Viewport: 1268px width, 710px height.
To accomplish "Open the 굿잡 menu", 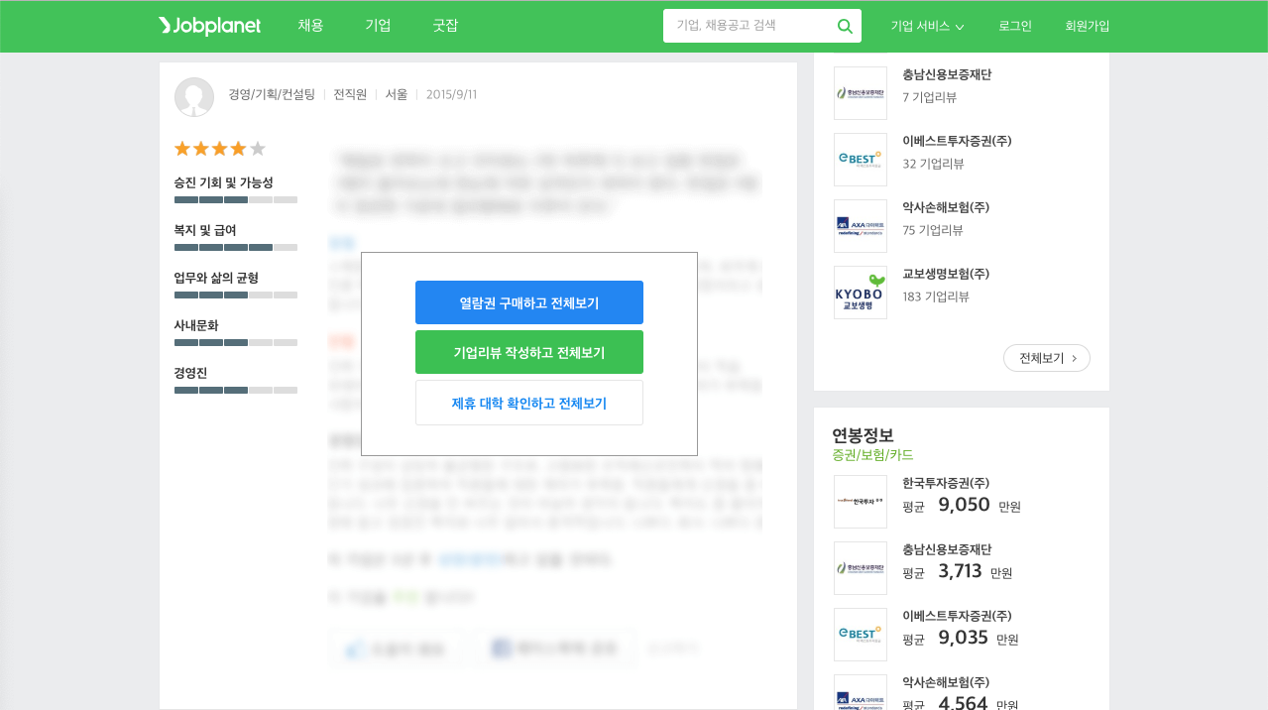I will (446, 26).
